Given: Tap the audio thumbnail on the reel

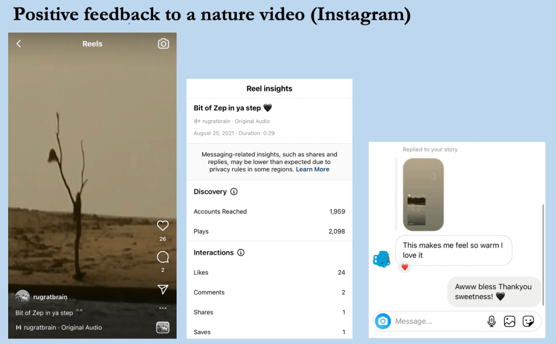Looking at the screenshot, I should tap(163, 327).
